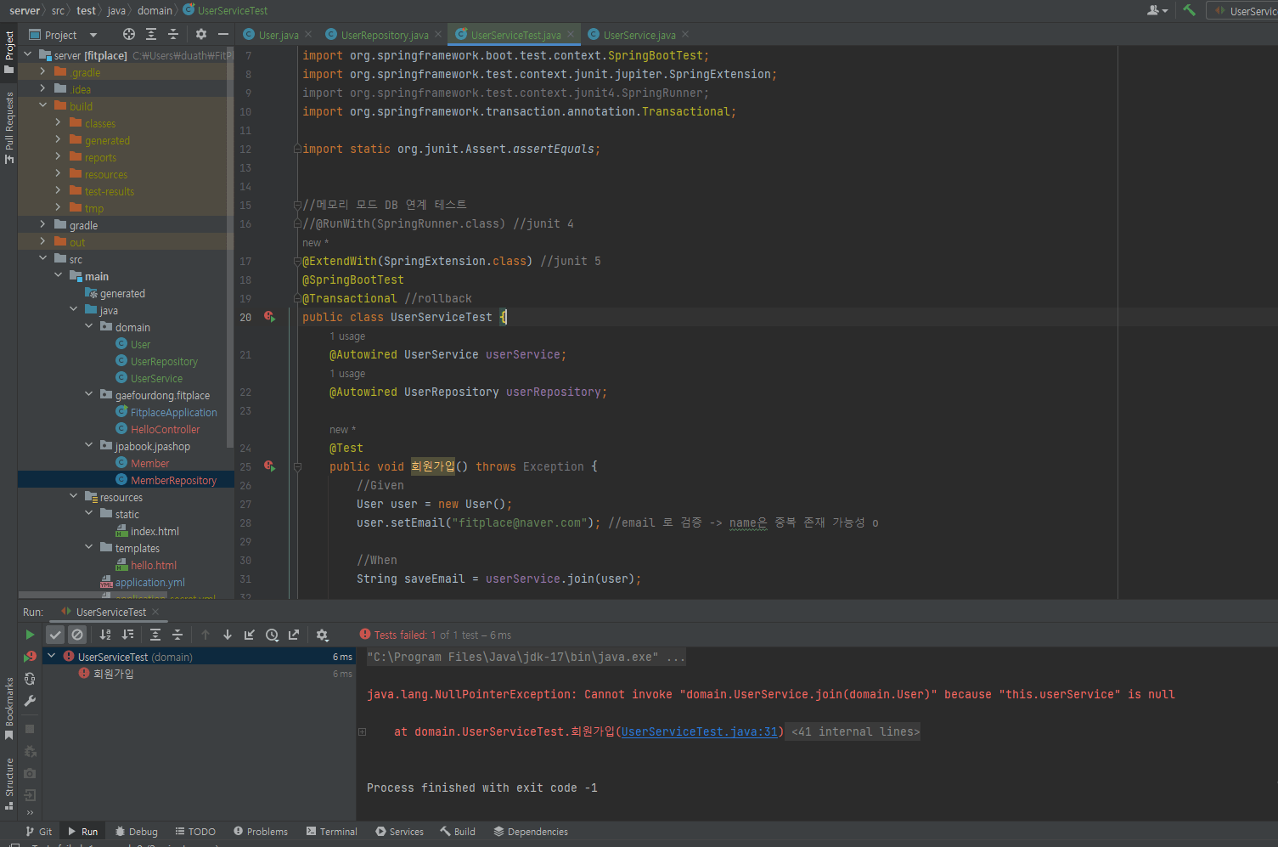Image resolution: width=1278 pixels, height=847 pixels.
Task: Click the UserServiceTest.java:31 stack trace link
Action: (x=698, y=731)
